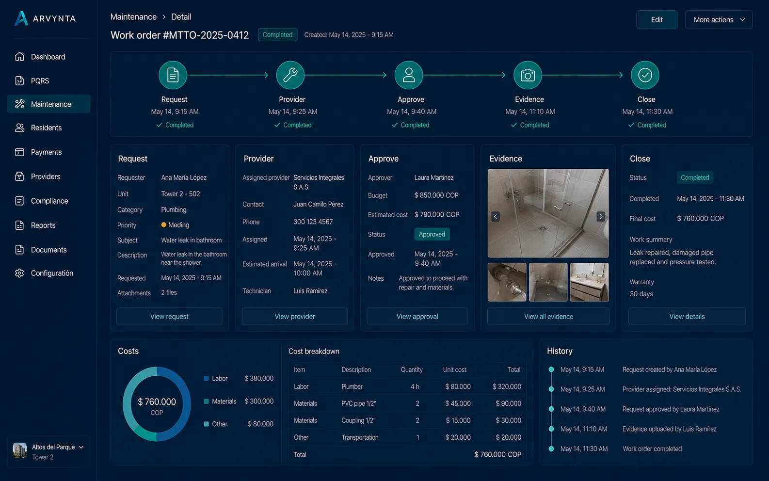This screenshot has height=481, width=769.
Task: Click the Provider step wrench icon
Action: pos(290,75)
